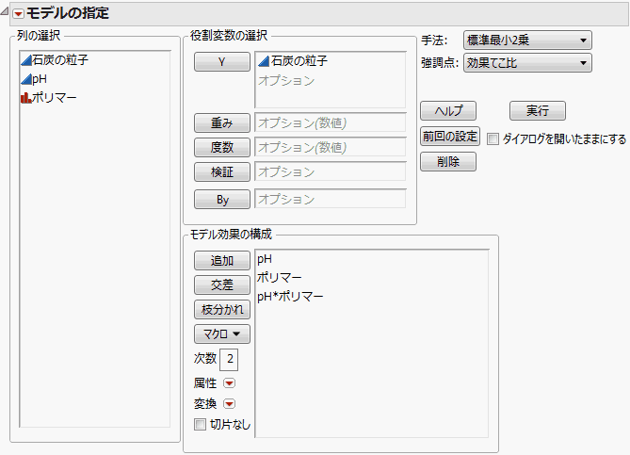Click the 追加 button

222,260
